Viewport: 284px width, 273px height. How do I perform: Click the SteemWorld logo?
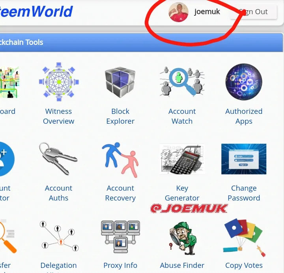click(36, 11)
